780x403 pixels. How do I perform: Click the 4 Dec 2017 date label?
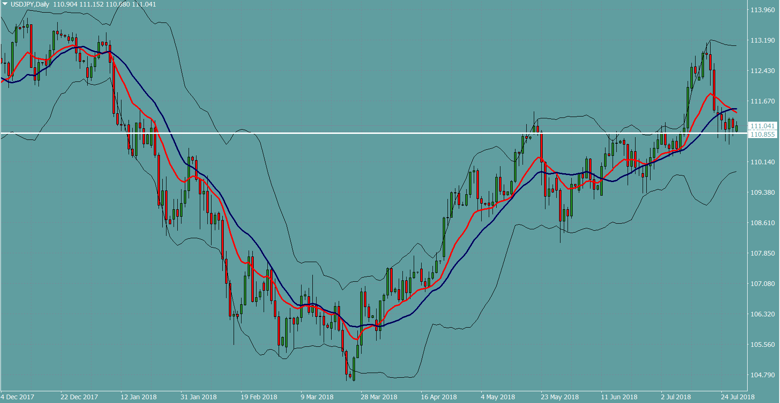coord(18,397)
